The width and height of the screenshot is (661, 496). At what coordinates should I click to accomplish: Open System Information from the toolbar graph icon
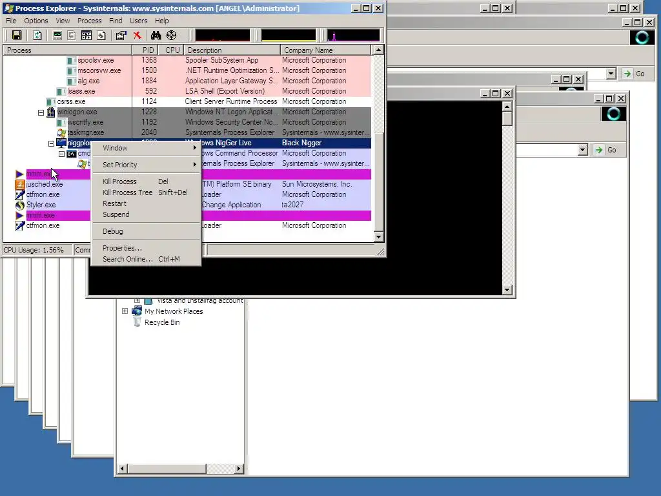(x=57, y=36)
